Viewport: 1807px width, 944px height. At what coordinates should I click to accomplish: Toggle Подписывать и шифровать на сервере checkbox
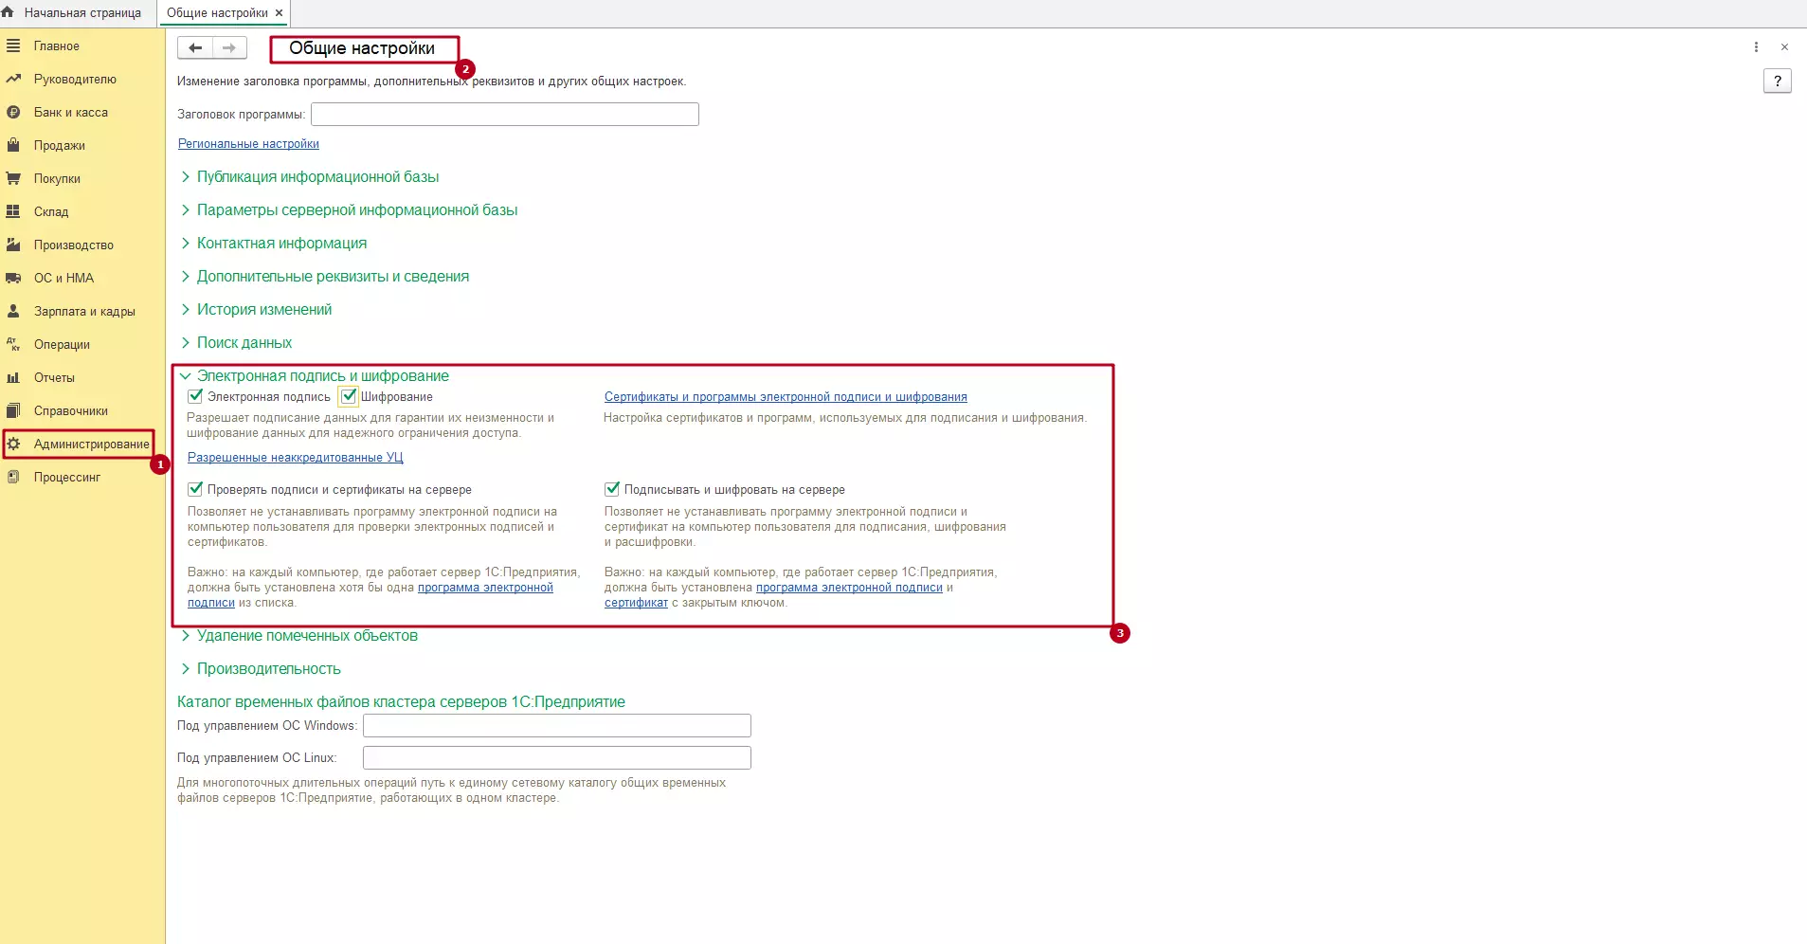coord(612,489)
